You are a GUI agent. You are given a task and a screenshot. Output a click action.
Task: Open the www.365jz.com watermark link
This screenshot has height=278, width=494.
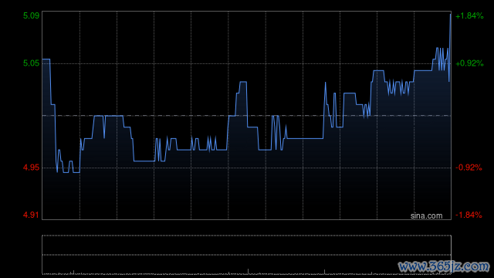[x=444, y=266]
